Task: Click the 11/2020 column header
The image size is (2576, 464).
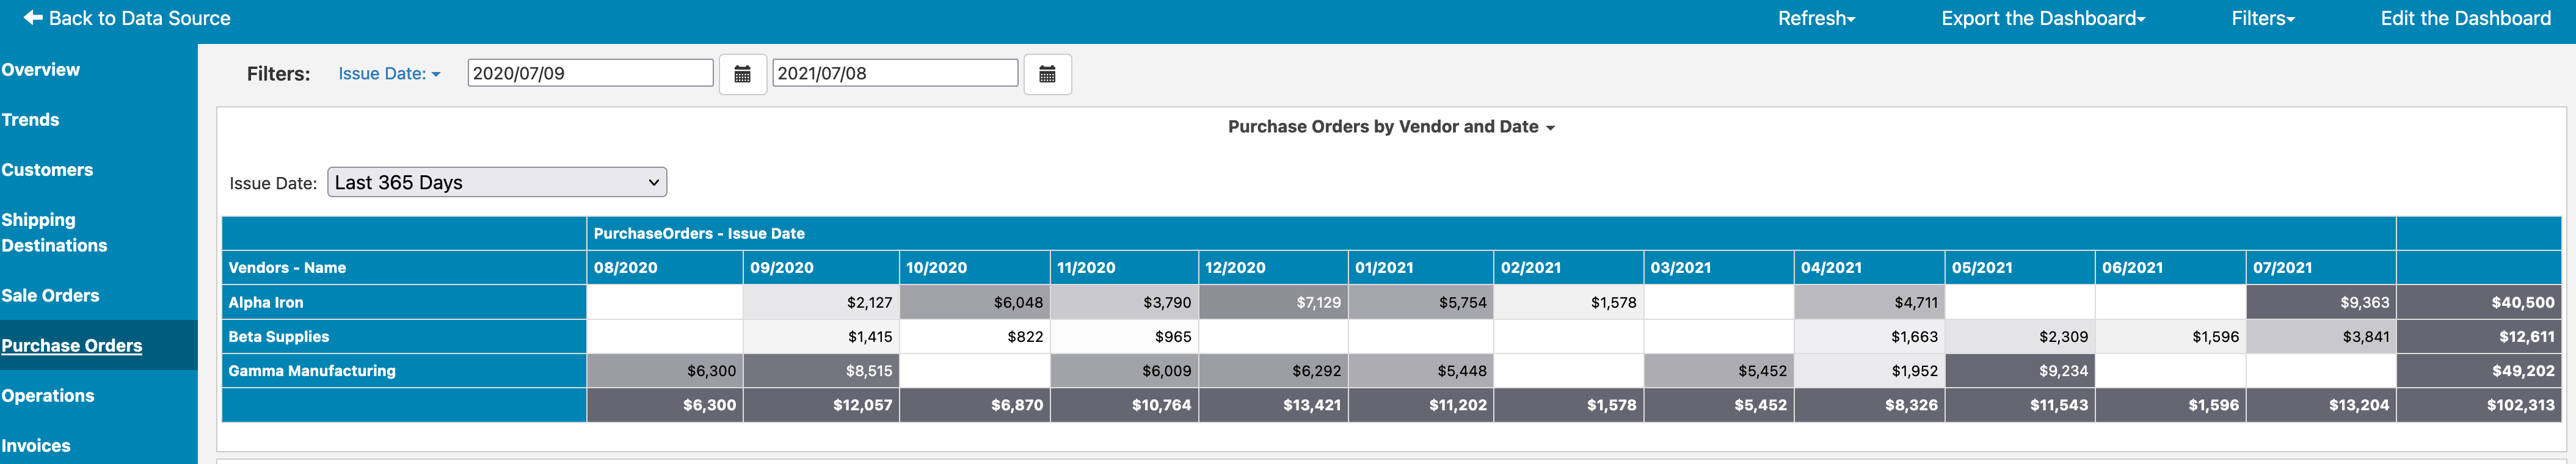Action: coord(1125,267)
